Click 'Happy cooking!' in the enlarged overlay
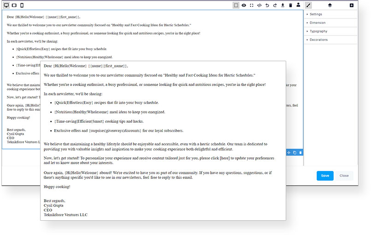Viewport: 371px width, 235px height. pos(57,187)
